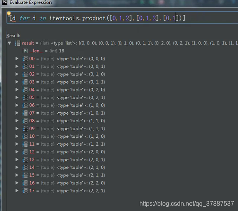Click the tuple icon of item 03
Image resolution: width=238 pixels, height=211 pixels.
pyautogui.click(x=25, y=82)
